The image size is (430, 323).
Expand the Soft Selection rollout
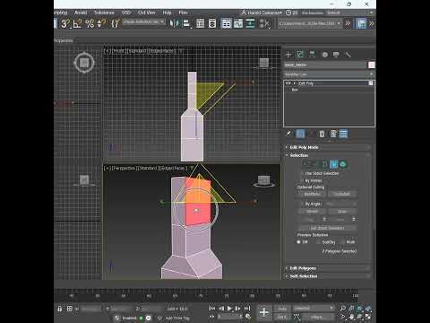tap(328, 276)
